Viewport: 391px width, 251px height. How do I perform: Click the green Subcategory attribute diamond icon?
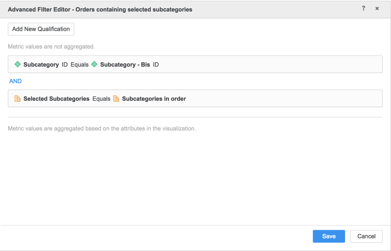pyautogui.click(x=17, y=64)
